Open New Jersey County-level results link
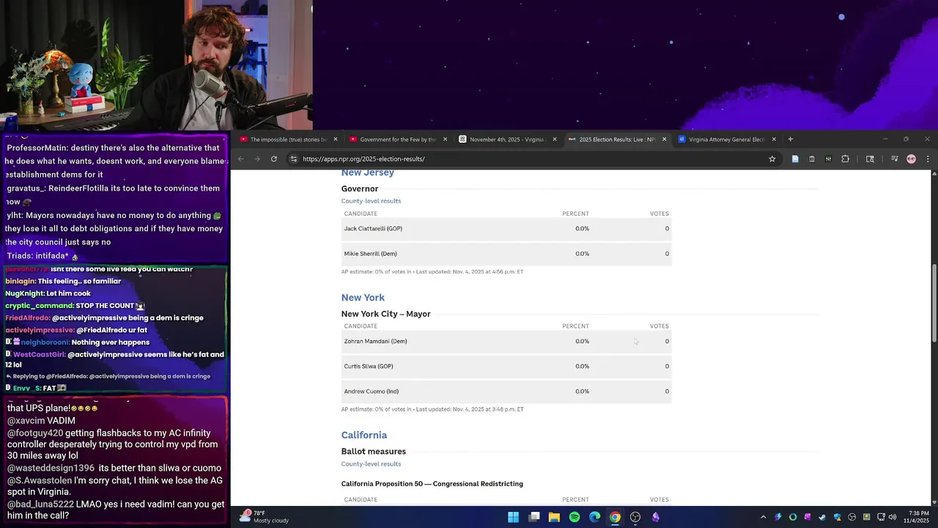 coord(371,201)
